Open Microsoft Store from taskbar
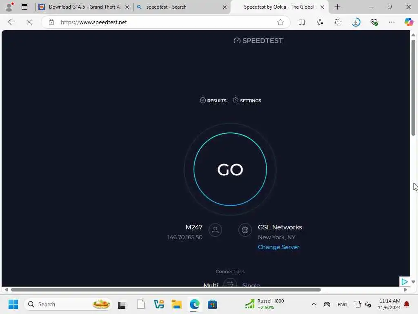Viewport: 418px width, 314px height. point(212,304)
